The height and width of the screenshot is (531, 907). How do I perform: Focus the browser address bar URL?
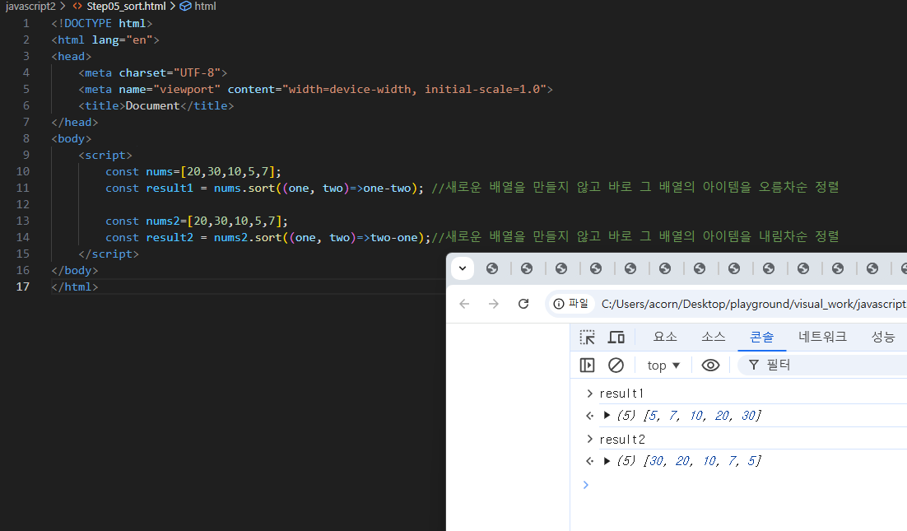(x=753, y=304)
